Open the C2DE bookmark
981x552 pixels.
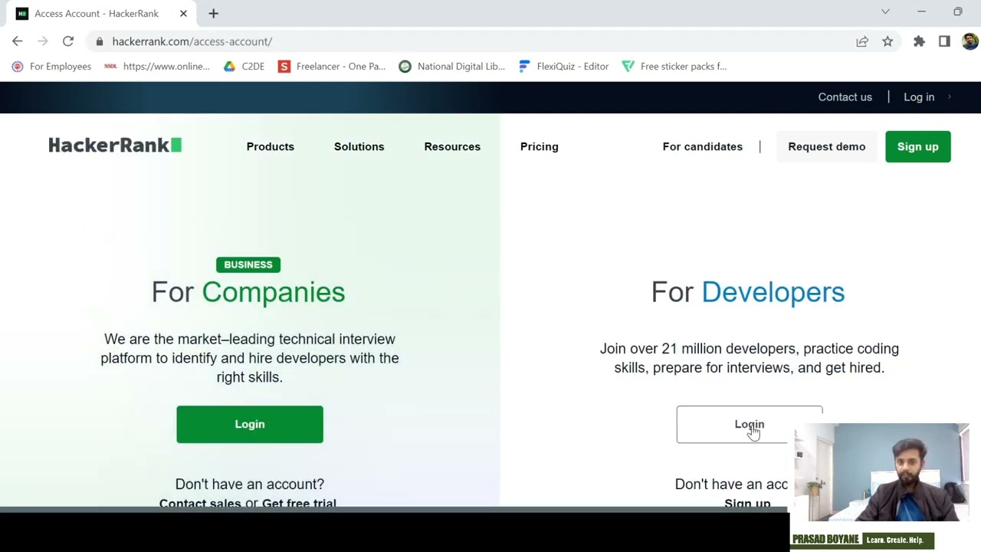244,67
